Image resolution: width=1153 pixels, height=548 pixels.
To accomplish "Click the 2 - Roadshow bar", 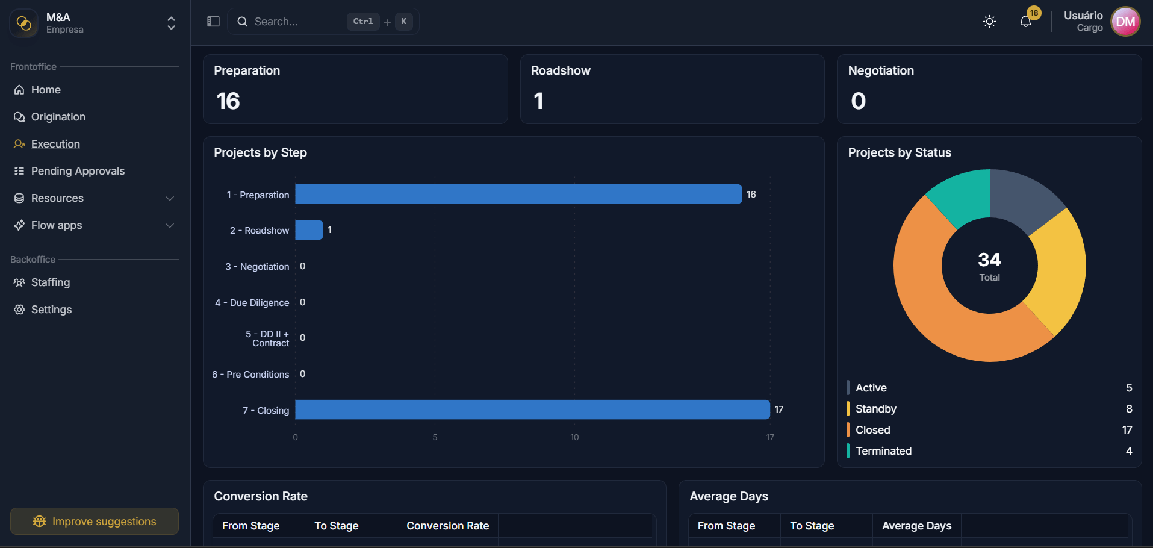I will (x=309, y=230).
